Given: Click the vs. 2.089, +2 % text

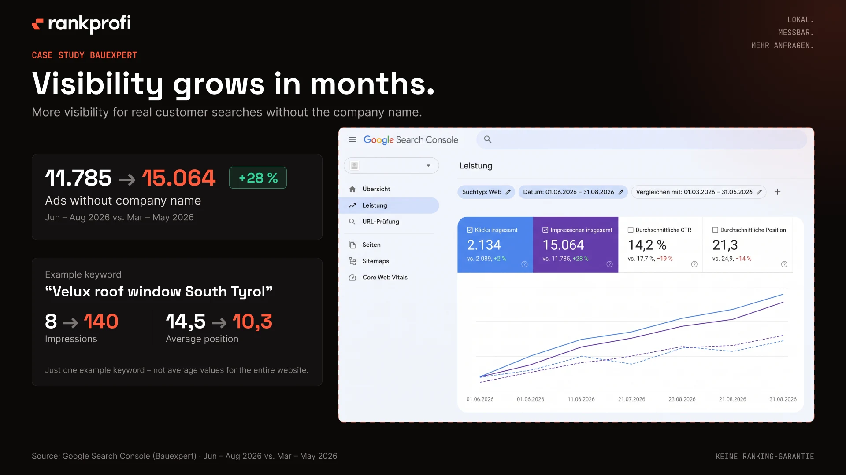Looking at the screenshot, I should tap(486, 259).
